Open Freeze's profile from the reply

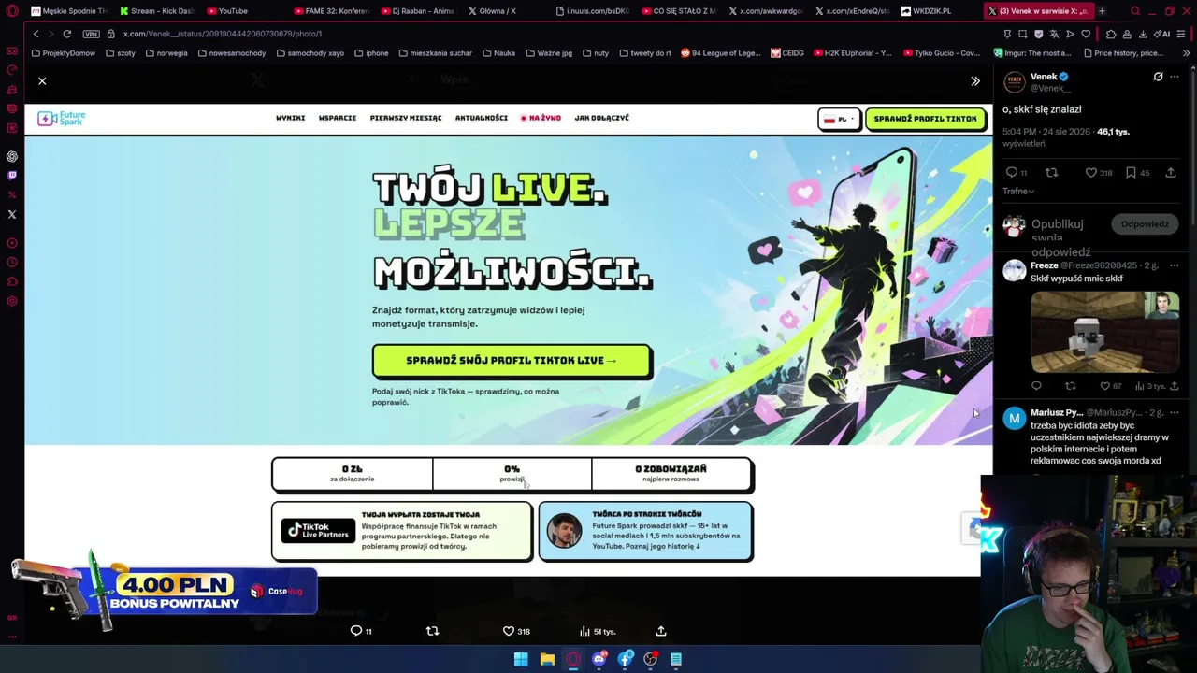1044,265
